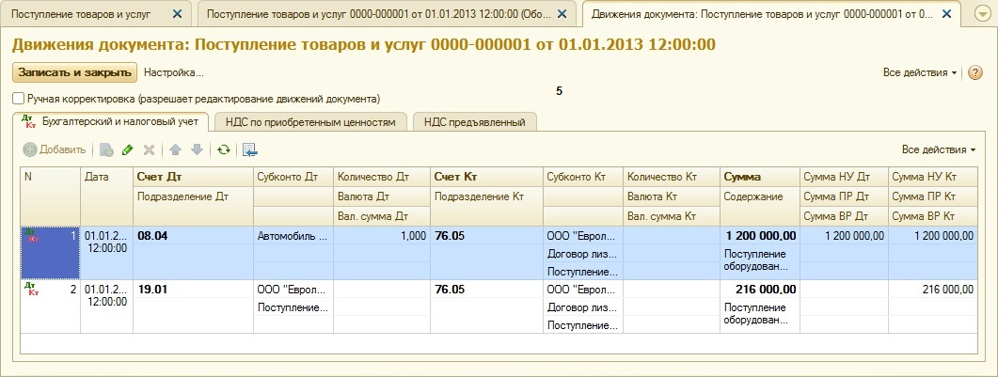This screenshot has width=998, height=377.
Task: Open help with the question mark icon
Action: pos(975,72)
